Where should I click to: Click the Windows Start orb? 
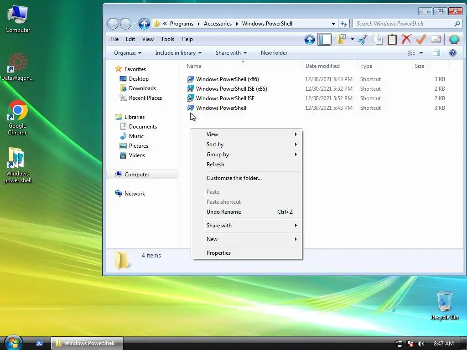pyautogui.click(x=13, y=343)
